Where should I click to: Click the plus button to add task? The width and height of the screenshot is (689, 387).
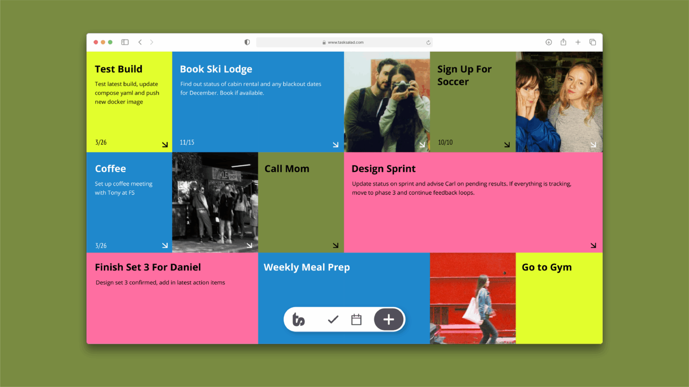pyautogui.click(x=388, y=320)
